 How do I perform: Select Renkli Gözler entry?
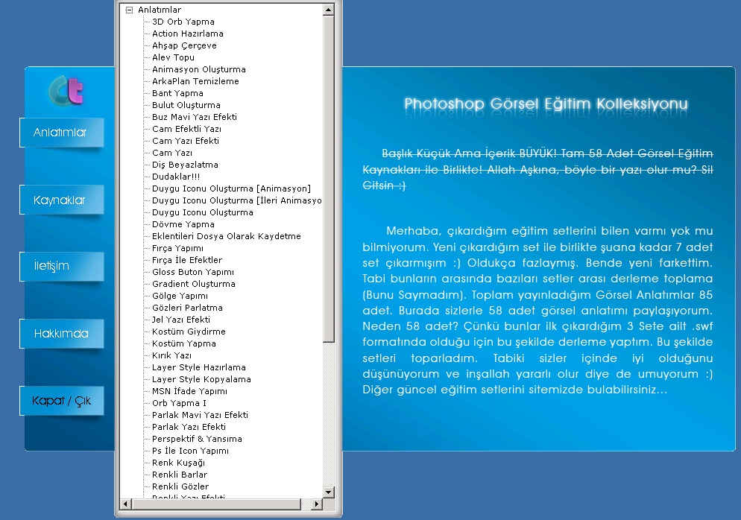pos(180,486)
